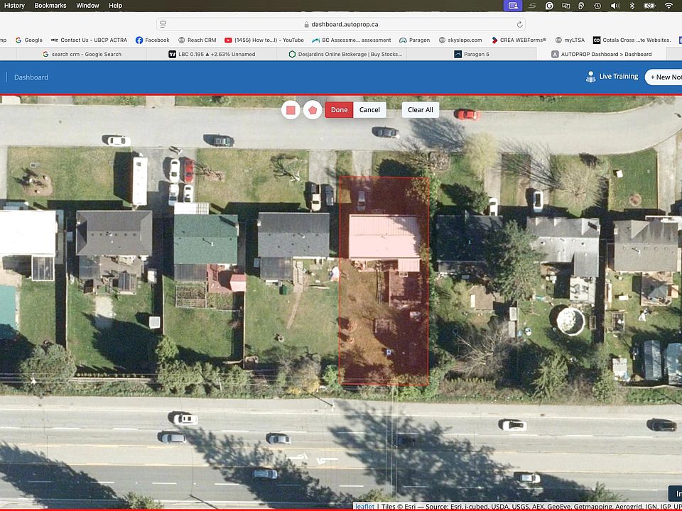Select the rectangle draw tool

click(x=290, y=110)
